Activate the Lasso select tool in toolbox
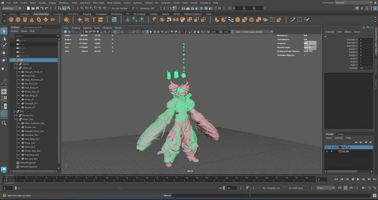This screenshot has width=378, height=200. pos(4,38)
